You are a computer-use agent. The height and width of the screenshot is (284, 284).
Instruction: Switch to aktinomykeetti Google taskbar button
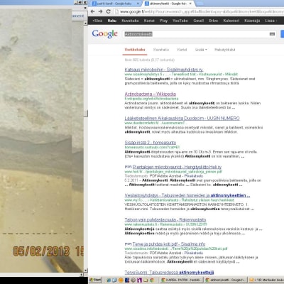(226, 280)
